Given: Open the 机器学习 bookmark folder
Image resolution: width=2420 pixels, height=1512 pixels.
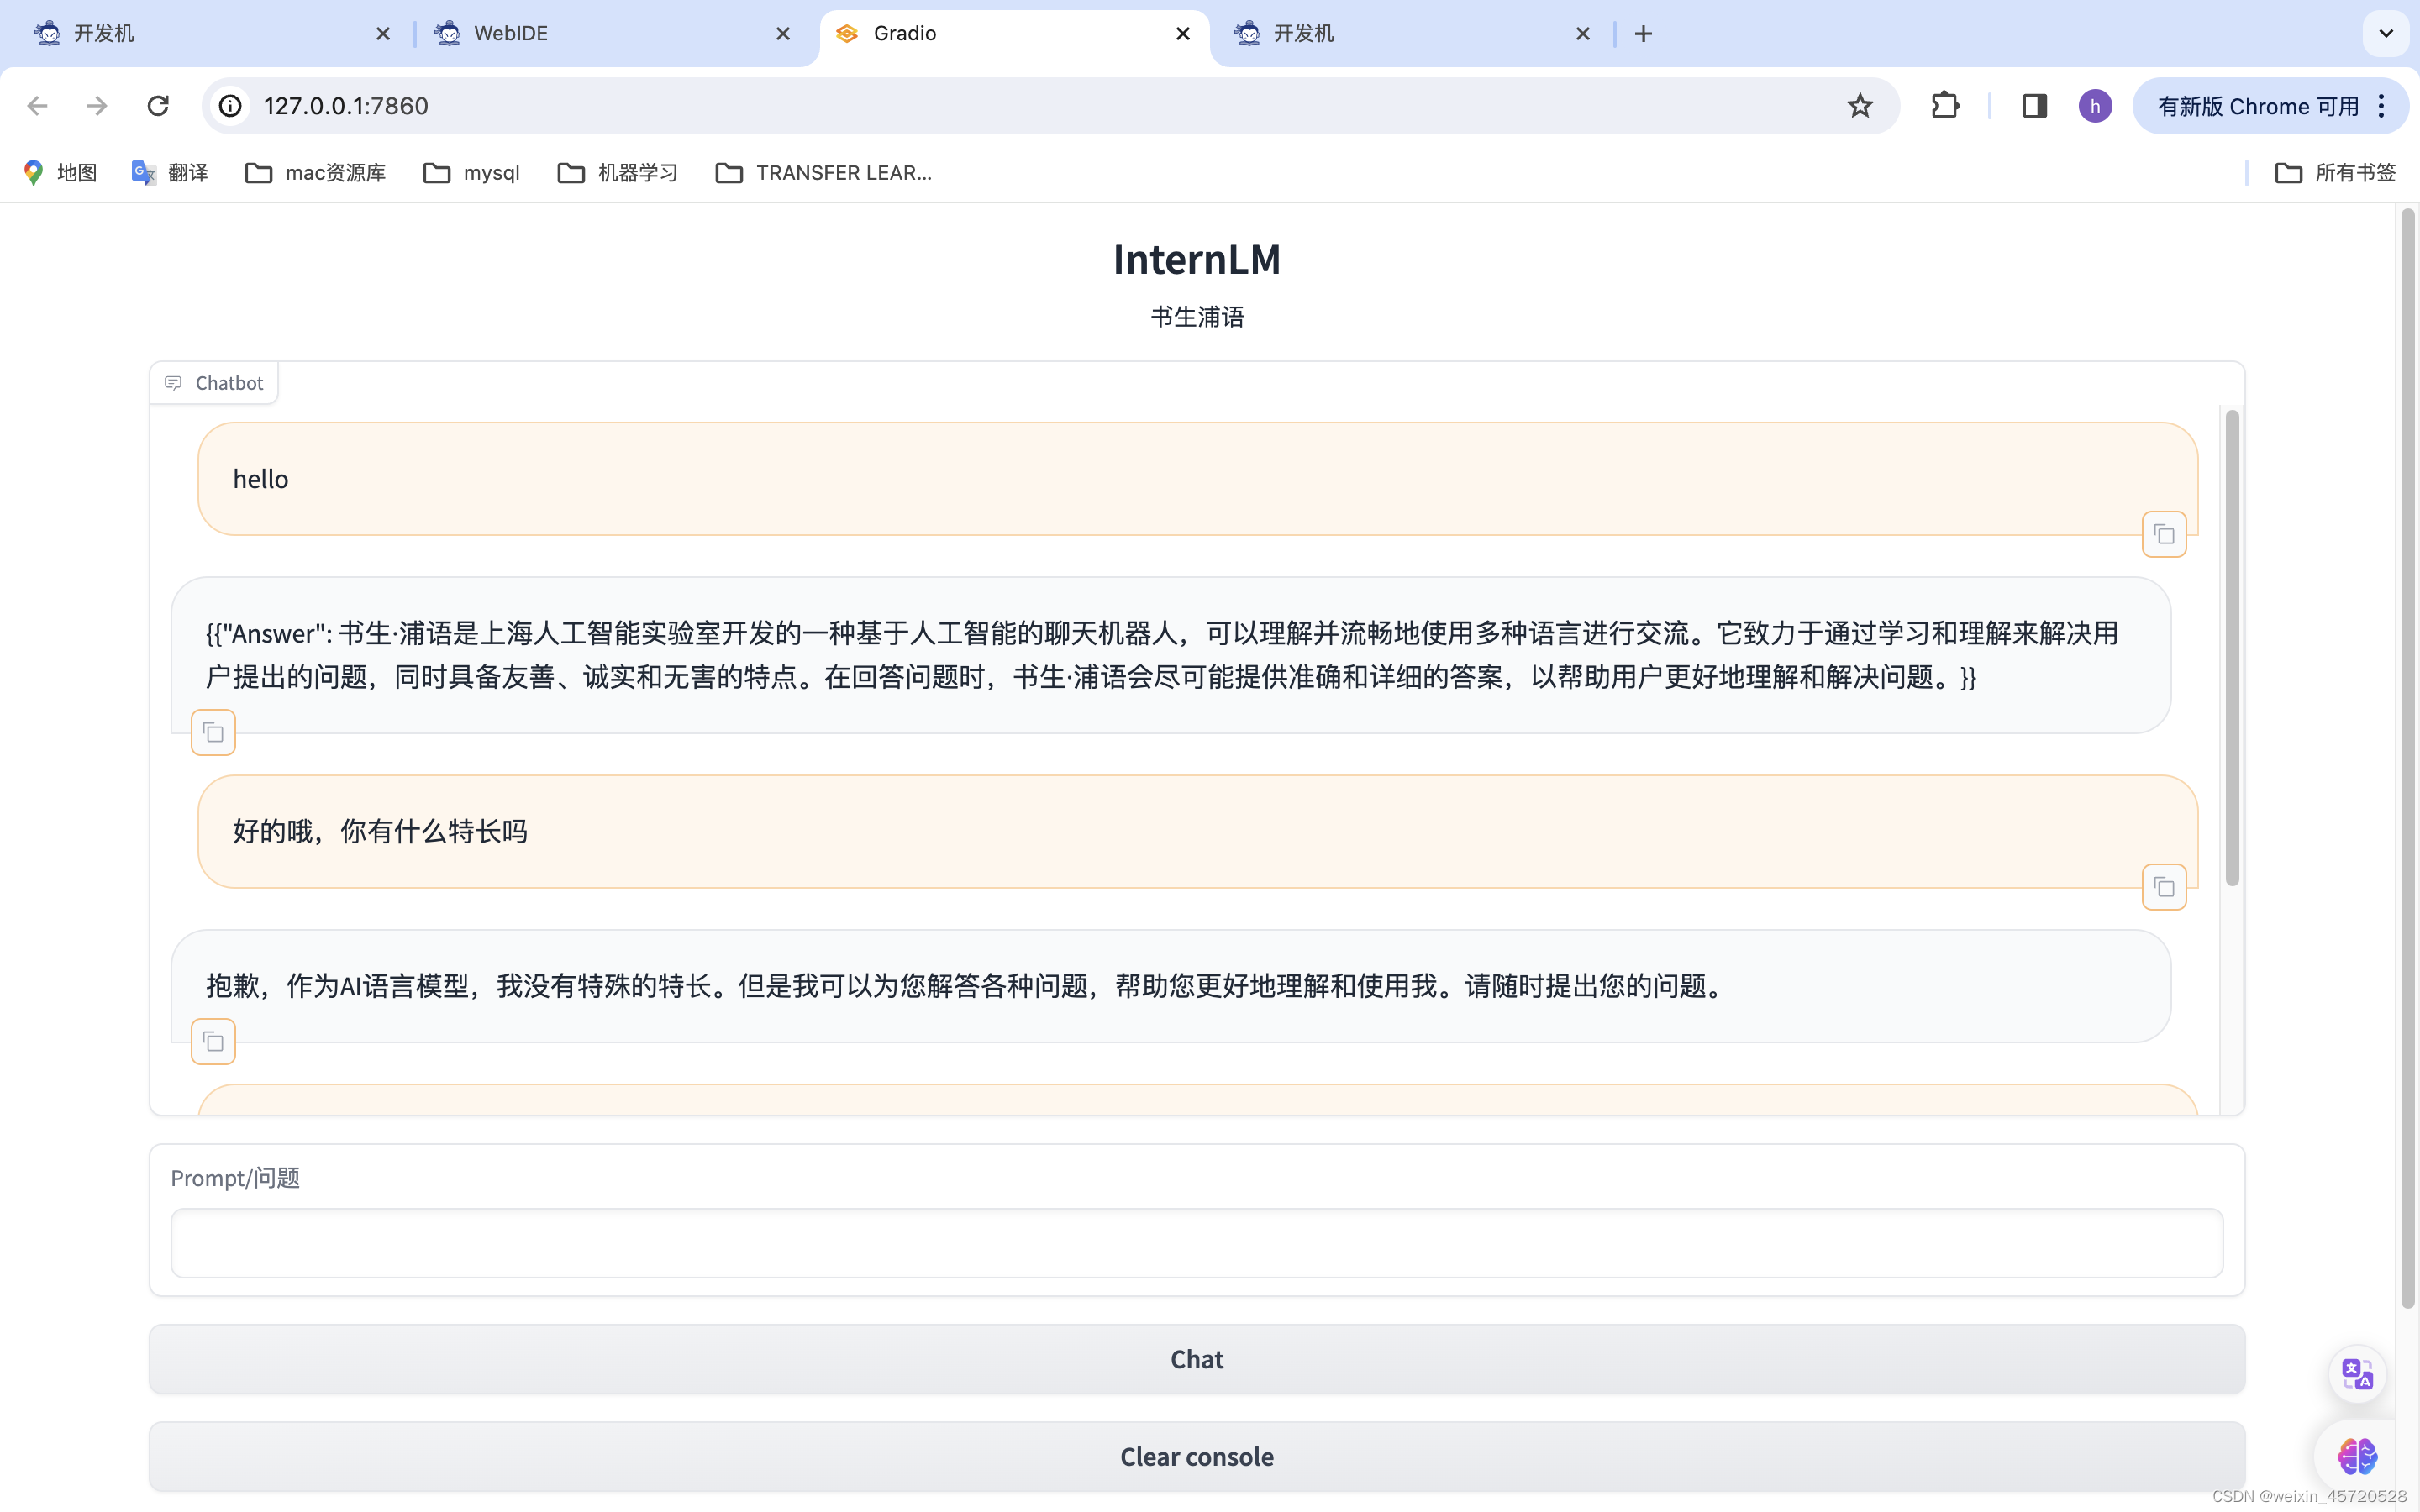Looking at the screenshot, I should (618, 173).
